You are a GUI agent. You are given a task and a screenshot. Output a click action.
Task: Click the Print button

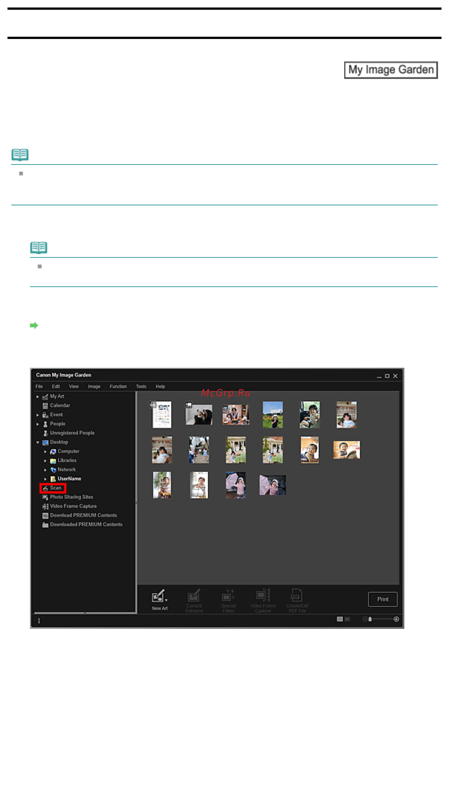tap(382, 599)
